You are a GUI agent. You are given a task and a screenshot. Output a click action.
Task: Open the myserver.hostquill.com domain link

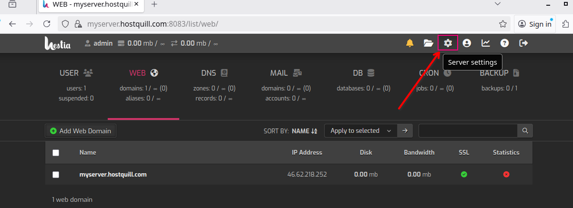113,175
